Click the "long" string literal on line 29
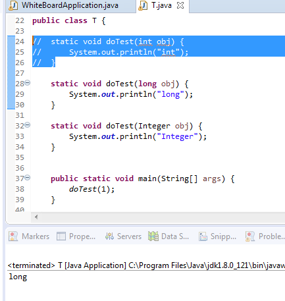285x301 pixels. [170, 94]
